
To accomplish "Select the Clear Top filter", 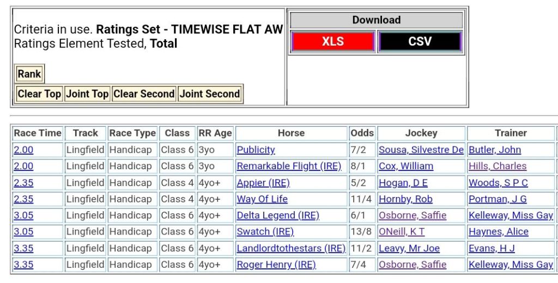I will coord(39,94).
